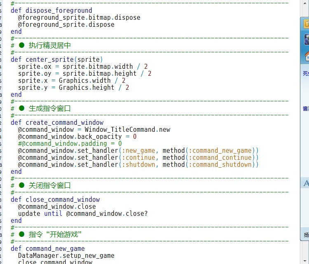Click the scrollbar down arrow

click(x=304, y=261)
